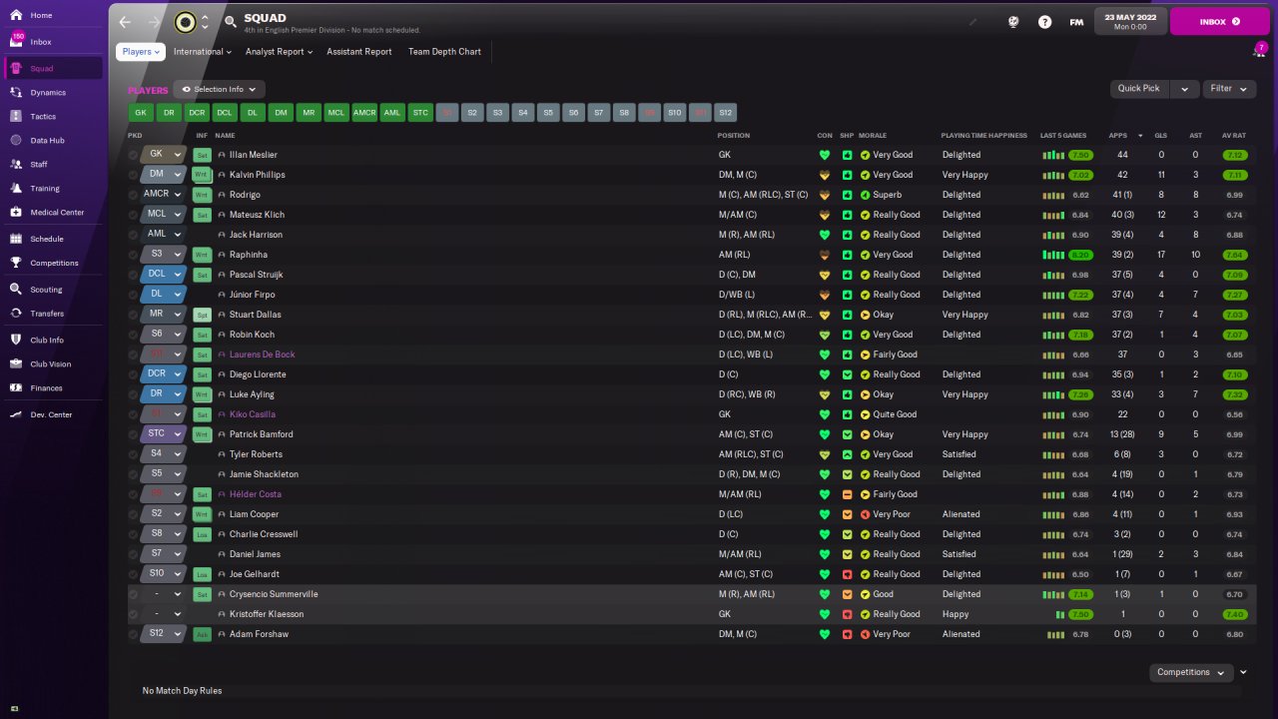Open Raphinha's player profile
This screenshot has height=719, width=1278.
point(247,255)
